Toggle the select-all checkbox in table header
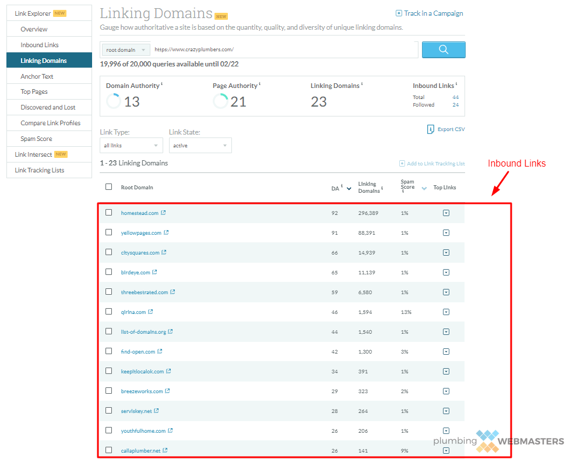Image resolution: width=570 pixels, height=459 pixels. 108,187
